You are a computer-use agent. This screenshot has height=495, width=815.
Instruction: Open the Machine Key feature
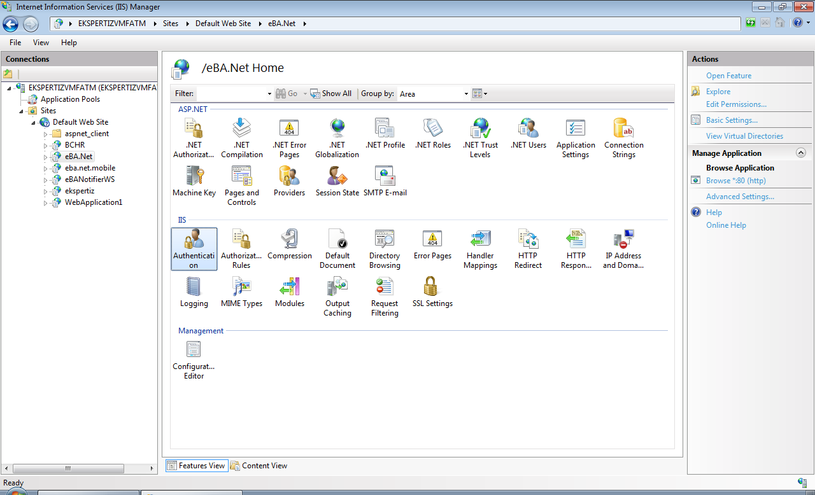click(x=194, y=181)
